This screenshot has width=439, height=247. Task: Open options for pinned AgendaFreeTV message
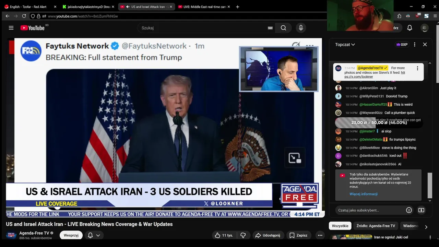417,68
